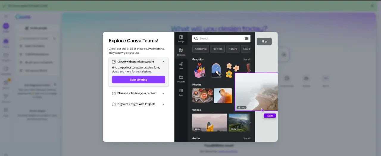Click the Explore Canva Teams! heading

click(x=133, y=41)
